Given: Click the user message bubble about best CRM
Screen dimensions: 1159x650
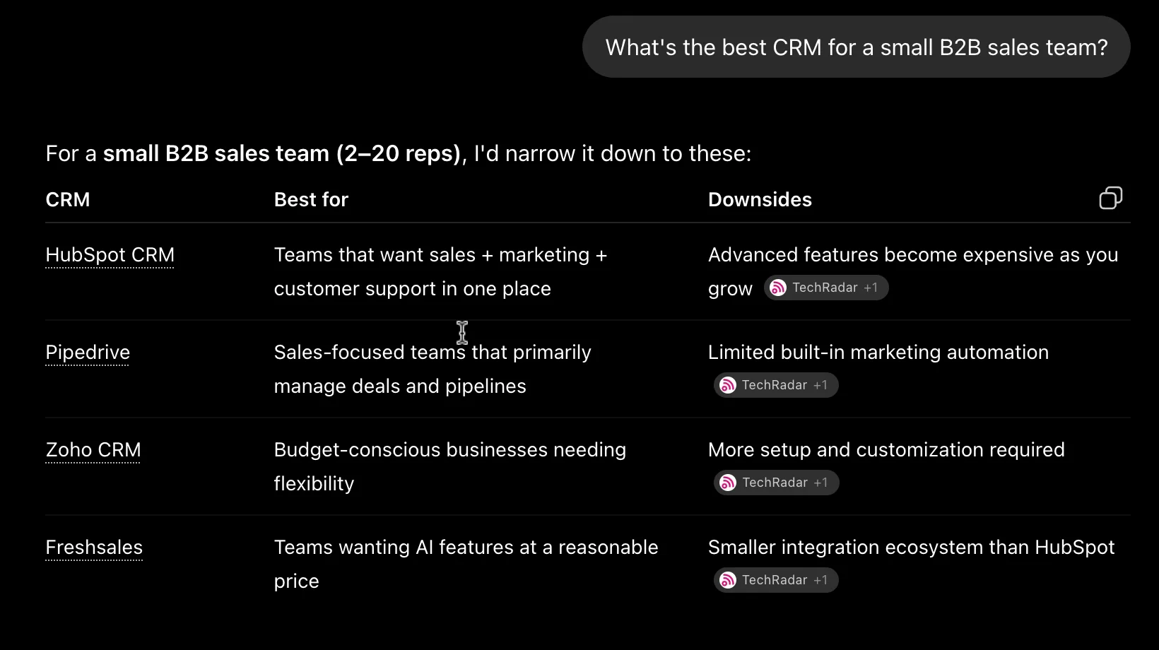Looking at the screenshot, I should click(x=857, y=47).
